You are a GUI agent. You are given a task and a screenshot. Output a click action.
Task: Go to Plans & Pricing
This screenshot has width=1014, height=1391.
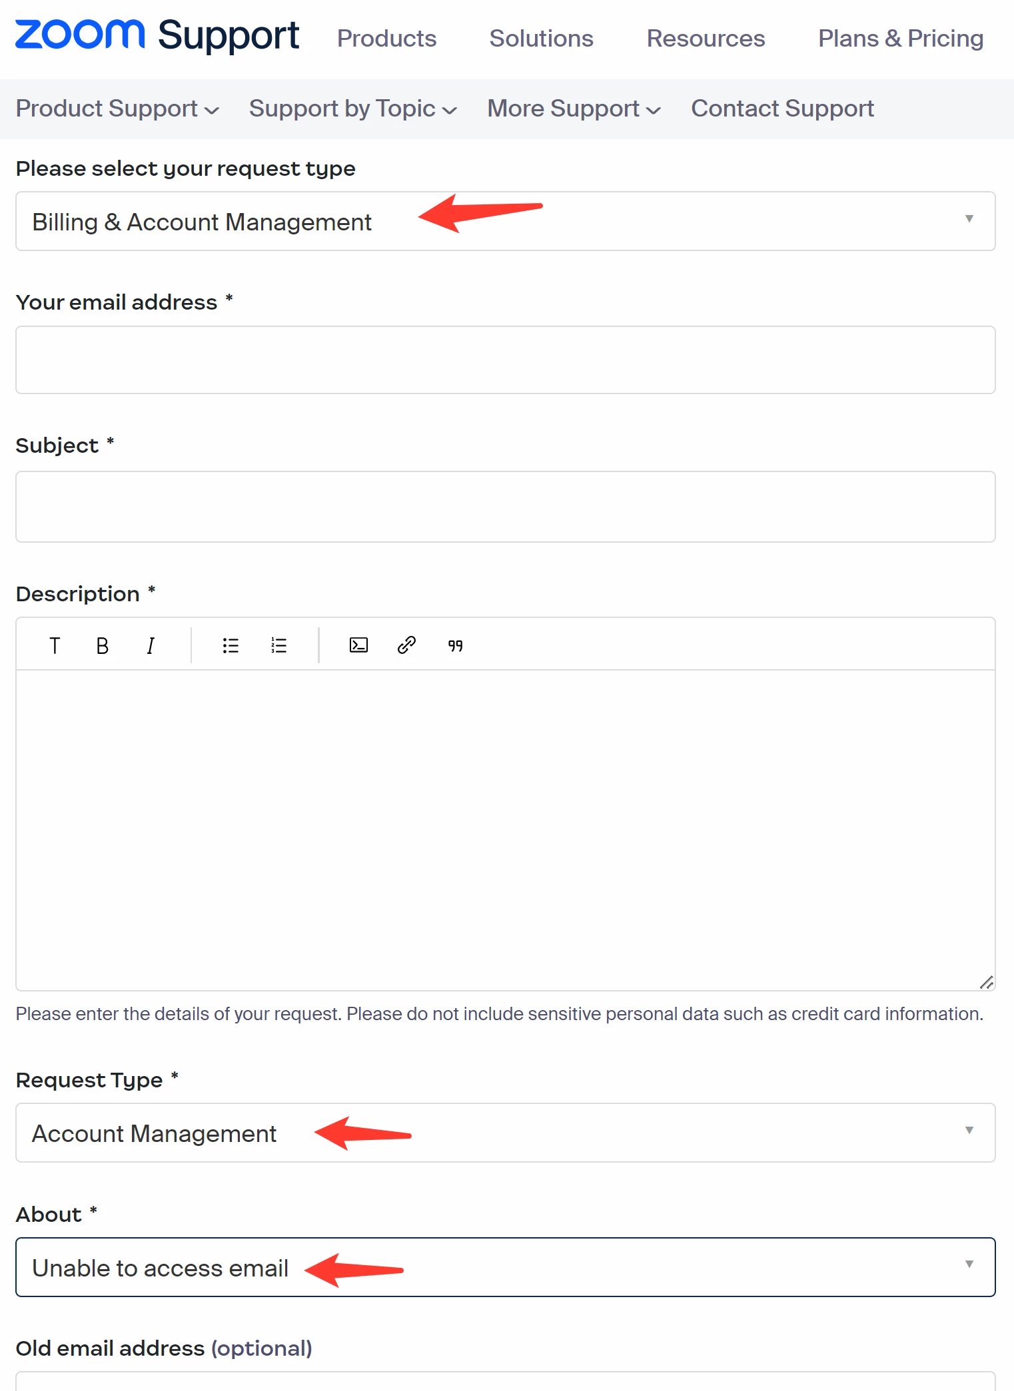click(901, 39)
